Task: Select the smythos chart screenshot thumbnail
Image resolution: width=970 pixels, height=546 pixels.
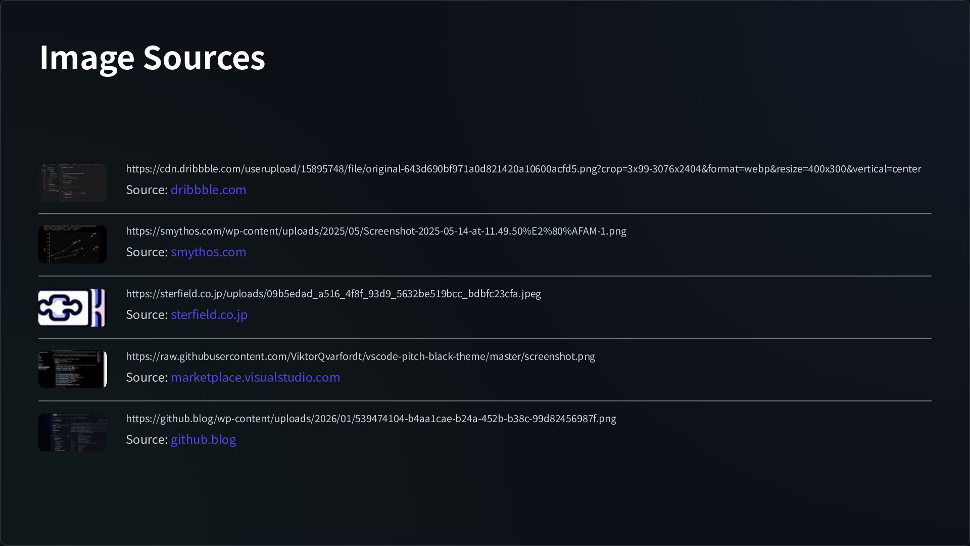Action: click(x=73, y=245)
